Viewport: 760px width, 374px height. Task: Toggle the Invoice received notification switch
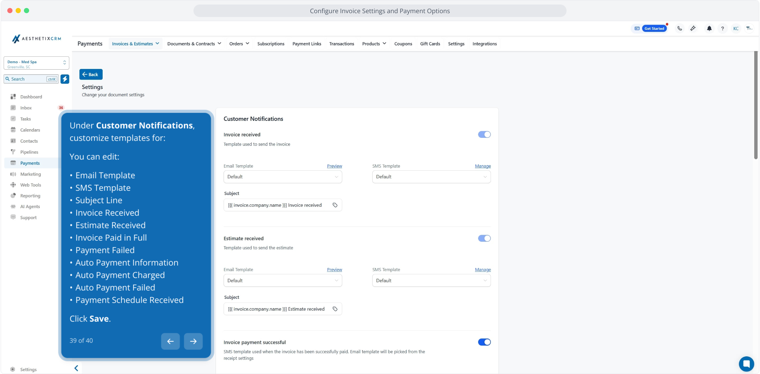[x=484, y=134]
